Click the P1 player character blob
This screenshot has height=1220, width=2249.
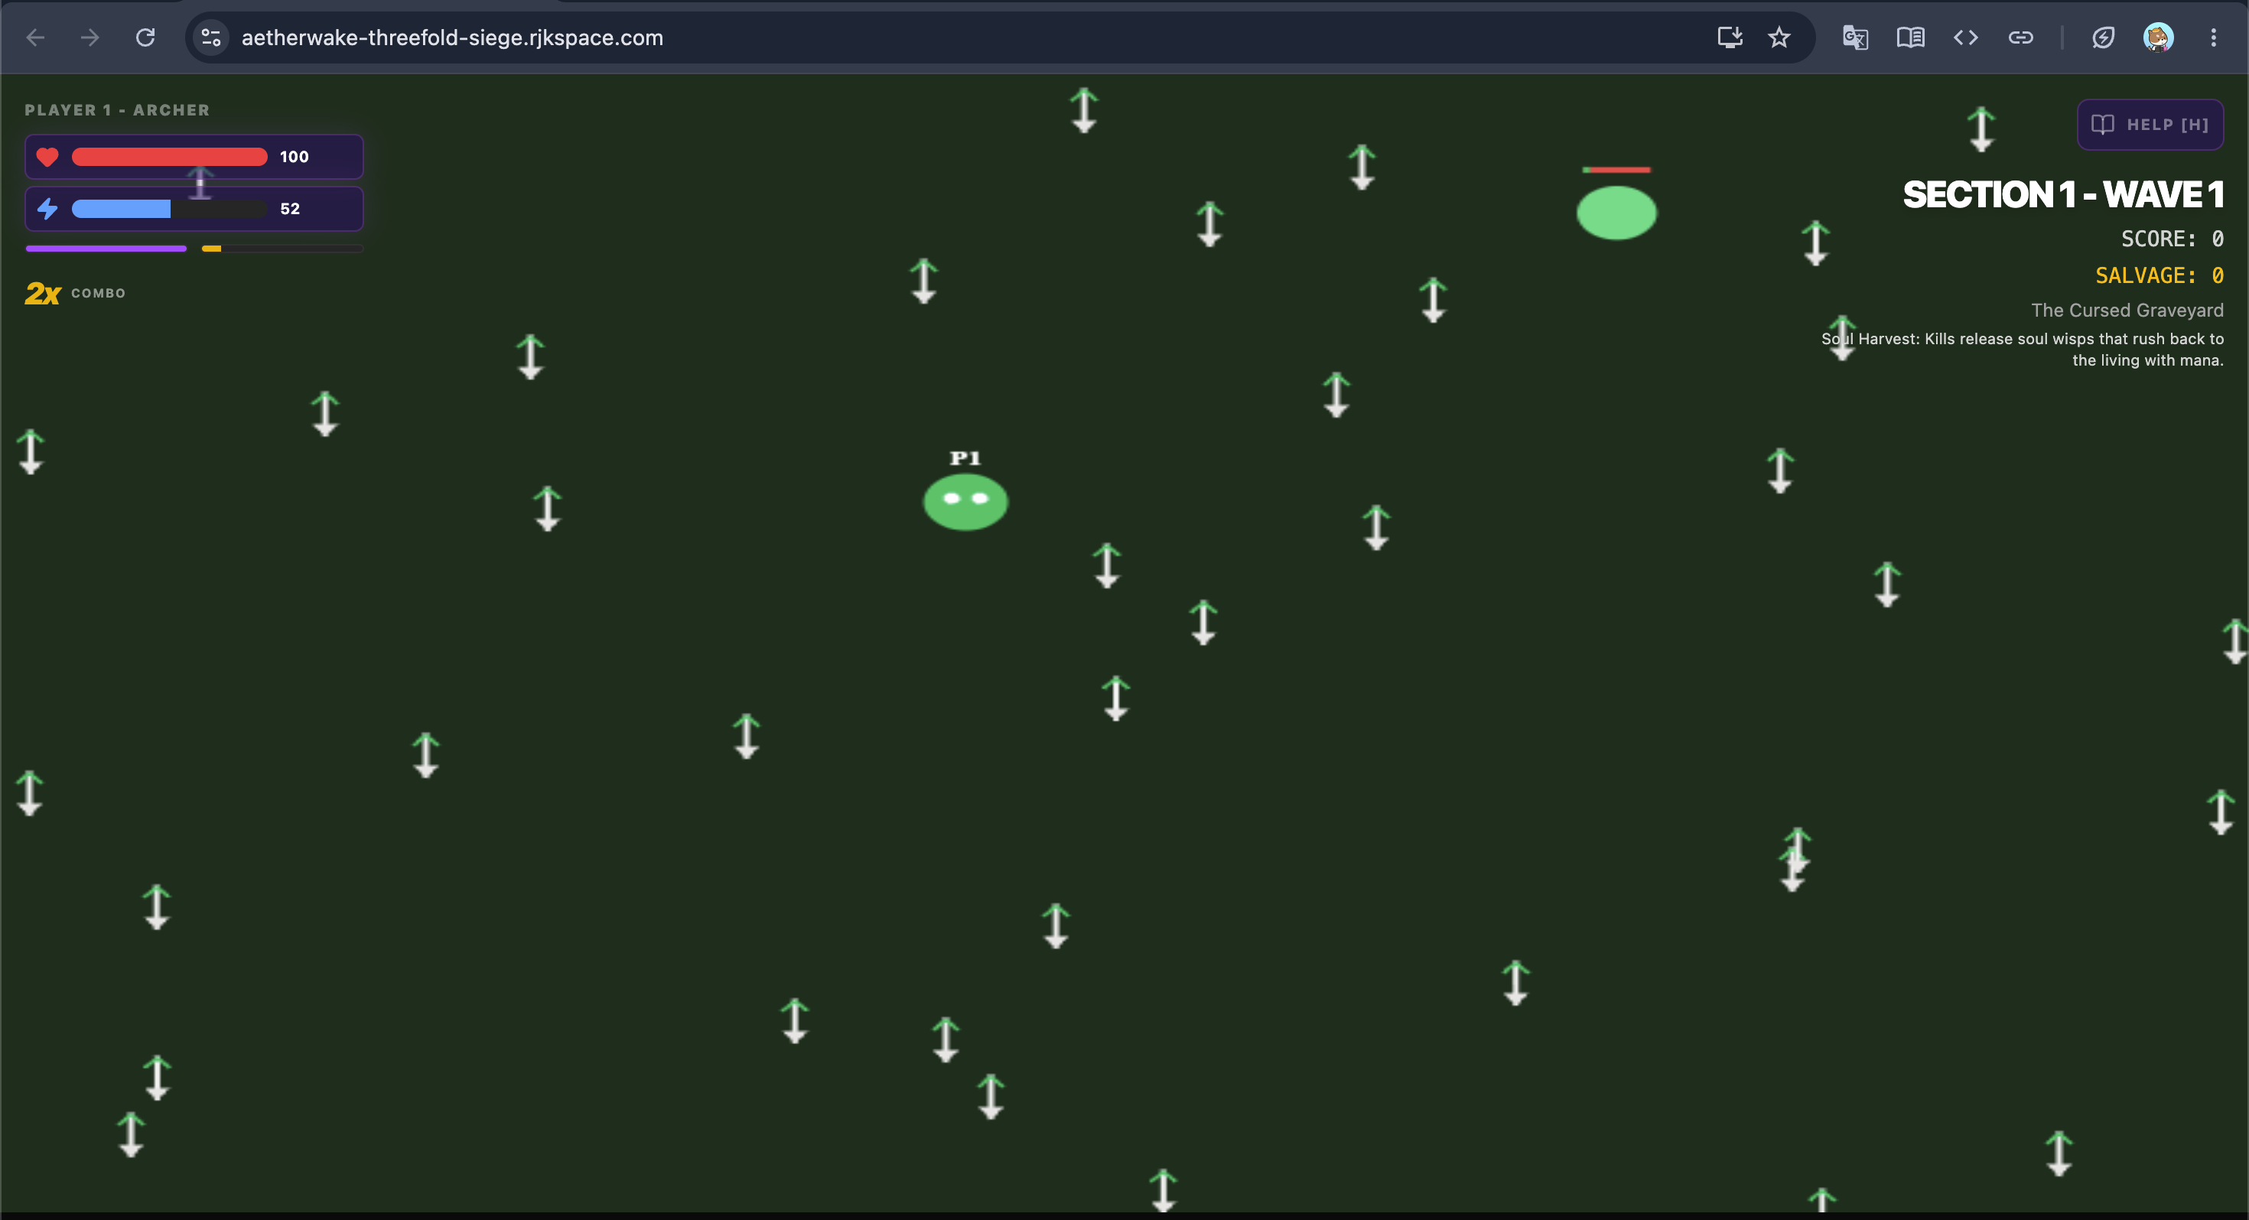point(965,502)
